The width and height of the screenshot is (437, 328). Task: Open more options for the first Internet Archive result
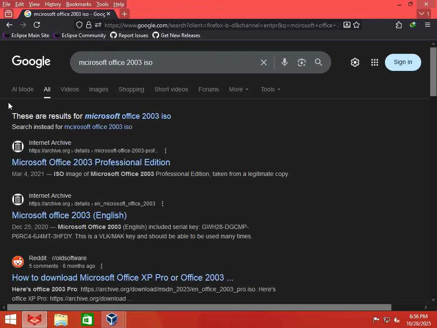(x=166, y=151)
